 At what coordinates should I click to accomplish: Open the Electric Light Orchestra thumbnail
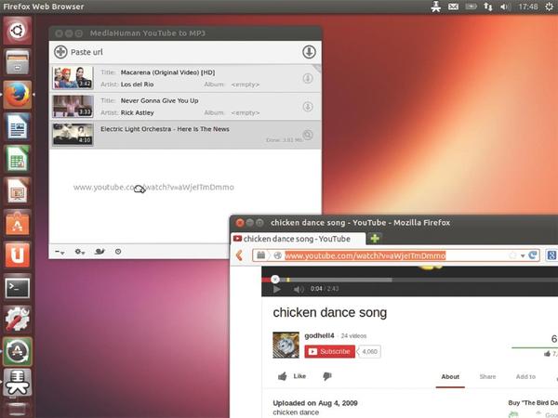(73, 135)
